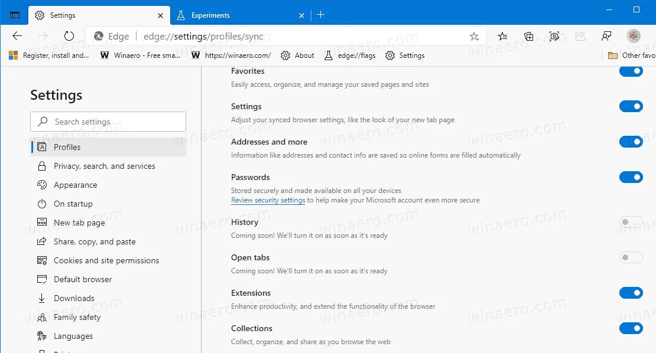Open the profile avatar menu

click(x=634, y=35)
